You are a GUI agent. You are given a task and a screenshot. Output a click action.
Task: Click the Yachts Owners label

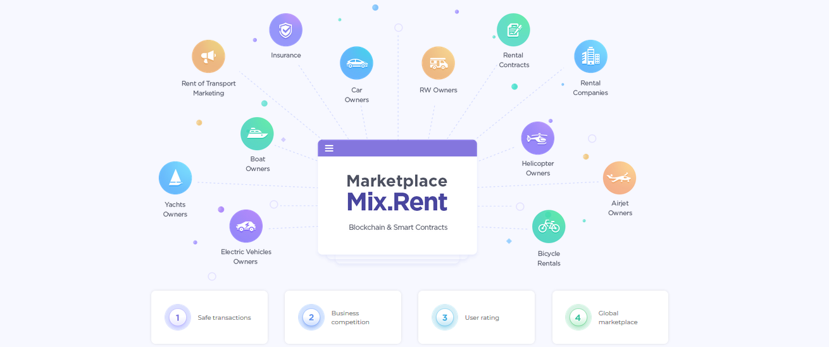175,210
